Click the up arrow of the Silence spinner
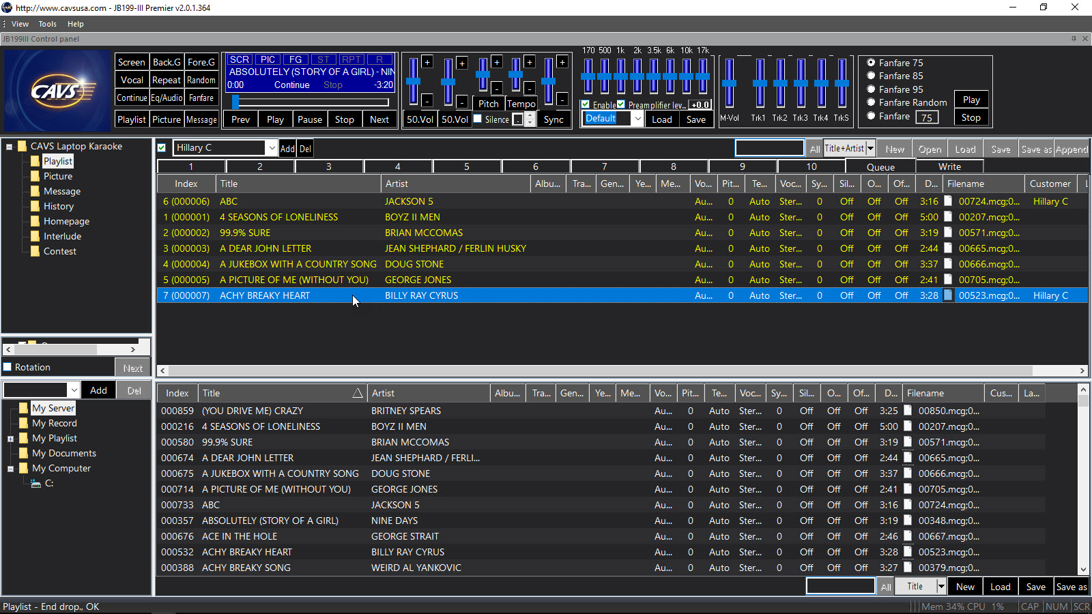Screen dimensions: 1092x614 tap(530, 116)
